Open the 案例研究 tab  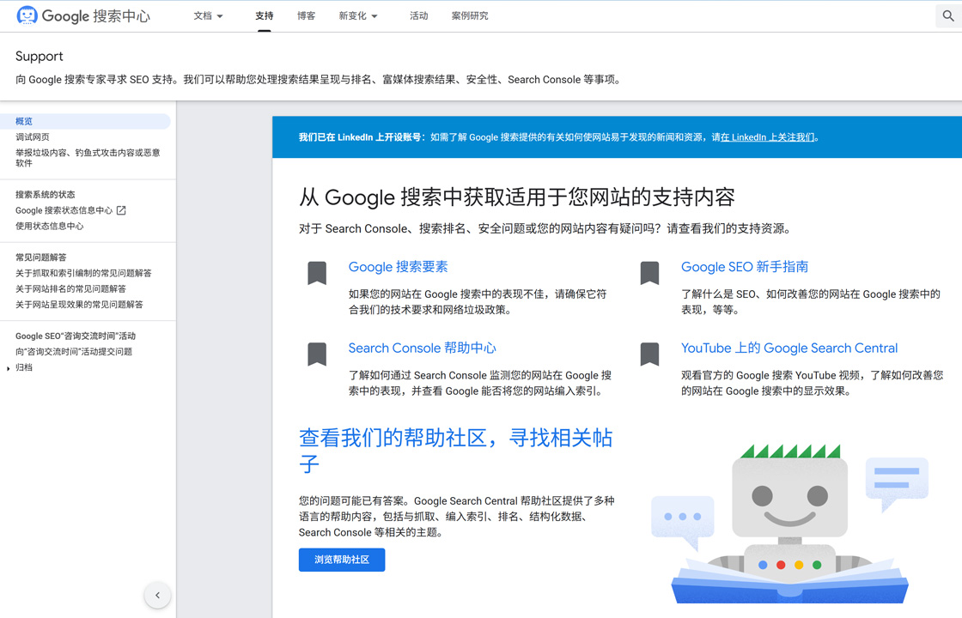(x=470, y=16)
